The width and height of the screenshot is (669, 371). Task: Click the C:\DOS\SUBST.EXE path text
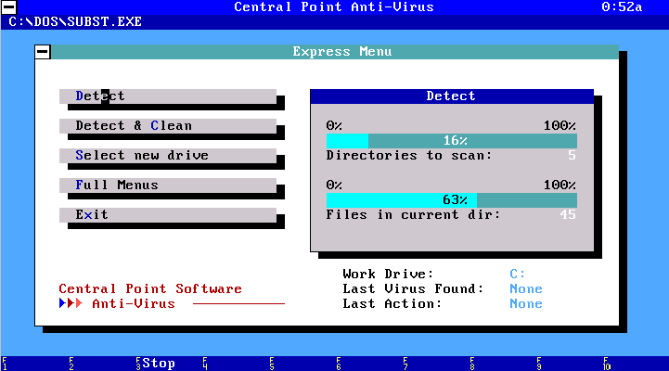point(75,21)
